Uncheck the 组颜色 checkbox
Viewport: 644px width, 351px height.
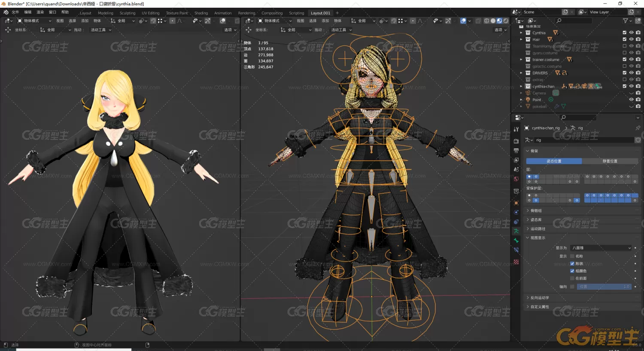pos(572,271)
